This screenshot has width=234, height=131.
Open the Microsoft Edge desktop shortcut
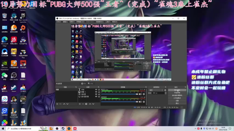click(5, 42)
